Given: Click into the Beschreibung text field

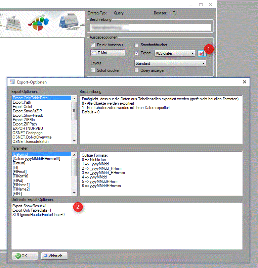Looking at the screenshot, I should (x=150, y=28).
